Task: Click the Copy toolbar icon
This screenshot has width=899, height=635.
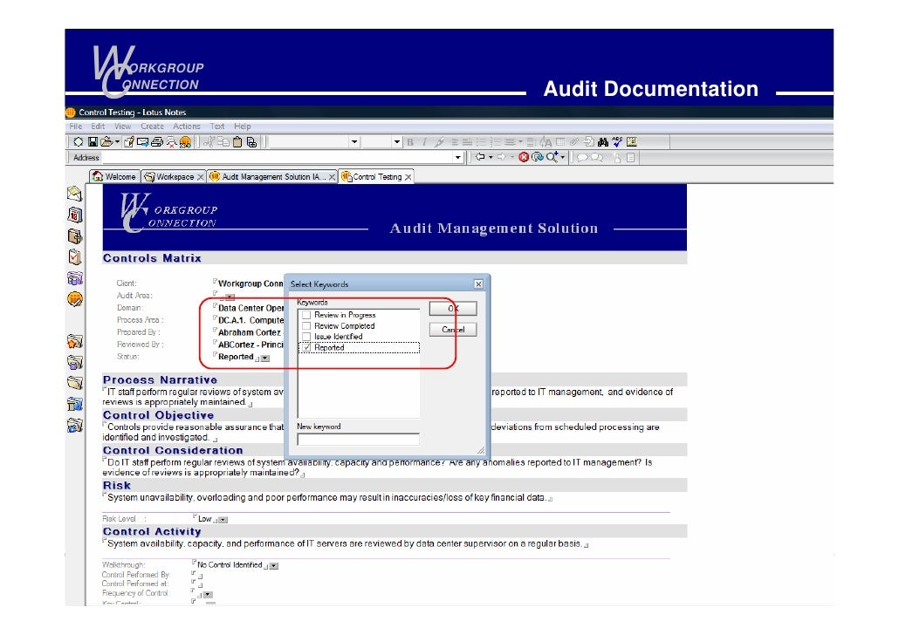Action: tap(223, 141)
